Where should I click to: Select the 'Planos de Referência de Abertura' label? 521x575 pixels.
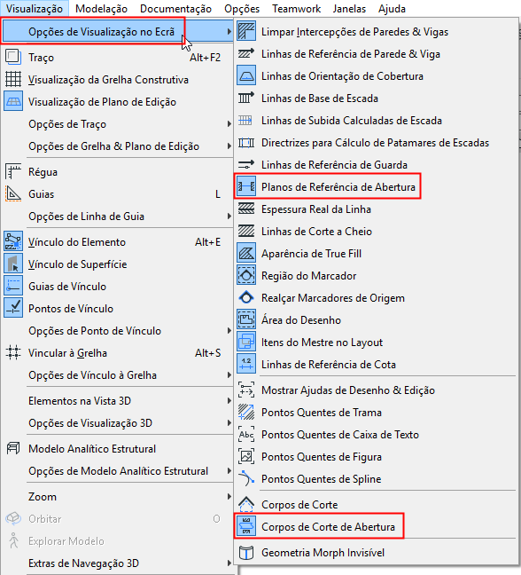click(338, 187)
